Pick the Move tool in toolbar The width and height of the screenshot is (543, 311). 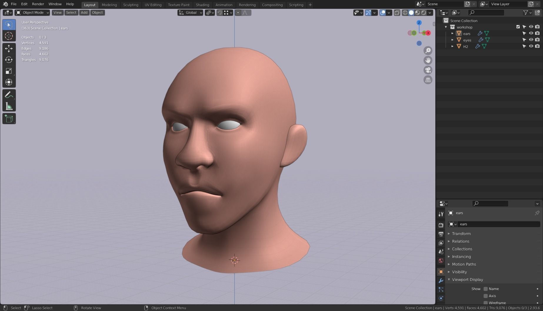tap(9, 49)
